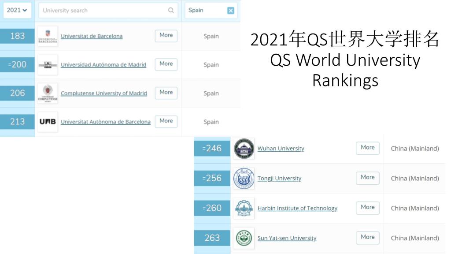This screenshot has height=254, width=451.
Task: Select rank =256 cell
Action: (212, 178)
